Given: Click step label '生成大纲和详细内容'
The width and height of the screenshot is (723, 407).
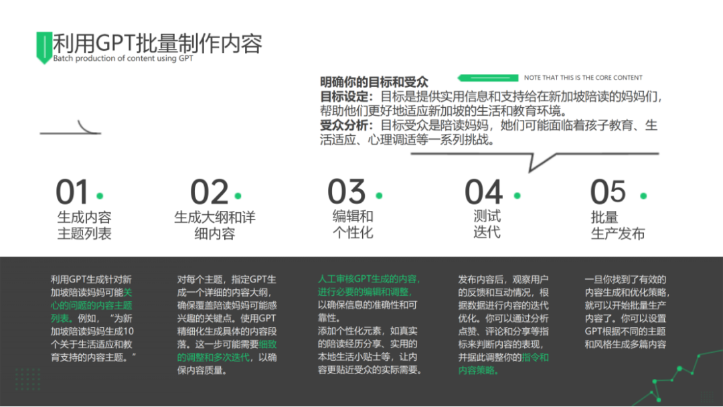Looking at the screenshot, I should (215, 226).
